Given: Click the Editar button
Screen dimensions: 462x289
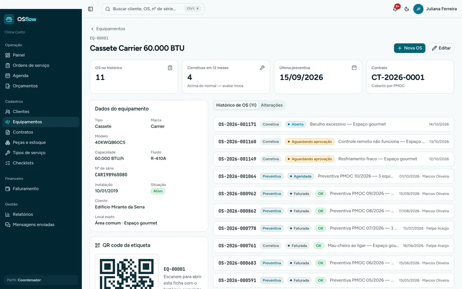Looking at the screenshot, I should point(441,48).
